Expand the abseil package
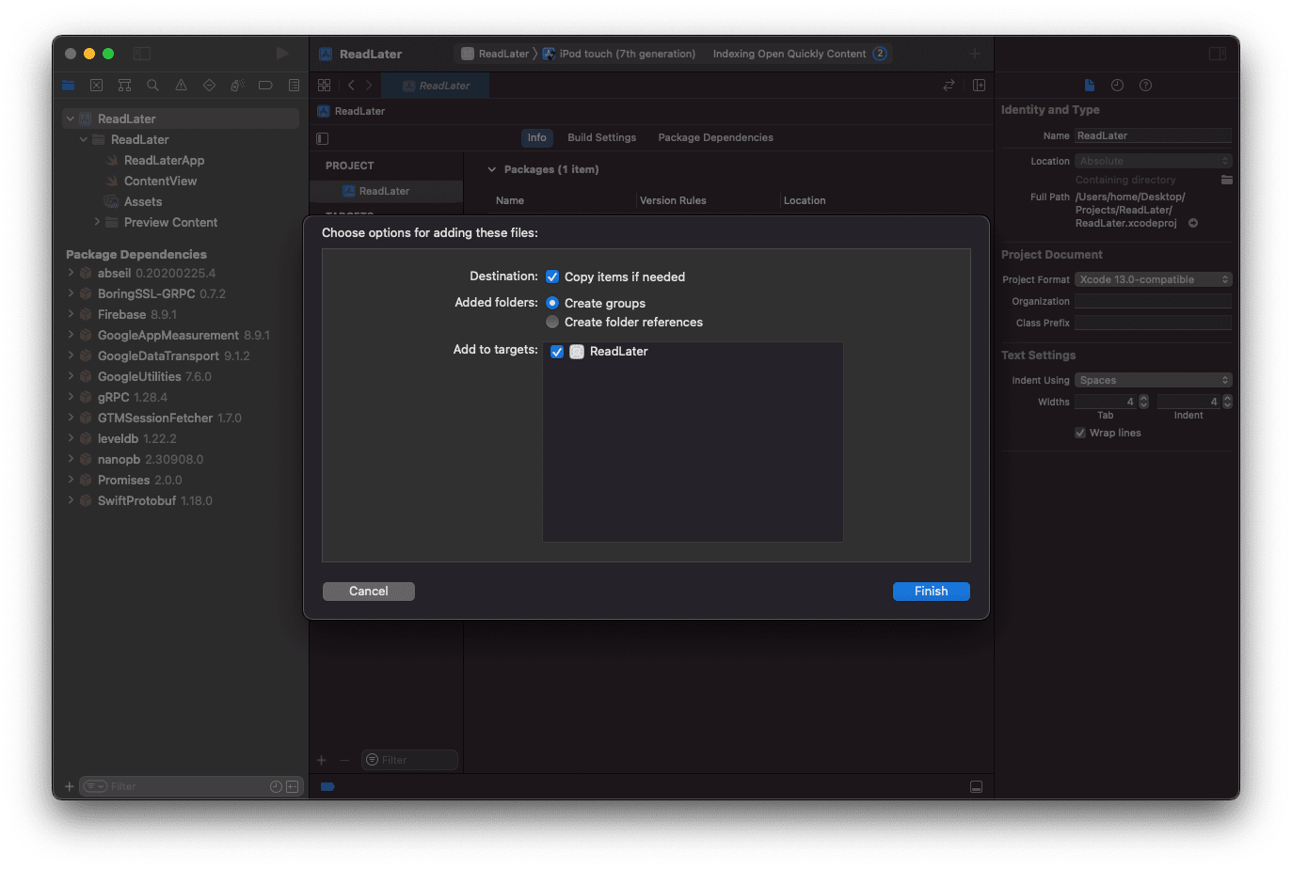This screenshot has width=1292, height=869. click(71, 273)
